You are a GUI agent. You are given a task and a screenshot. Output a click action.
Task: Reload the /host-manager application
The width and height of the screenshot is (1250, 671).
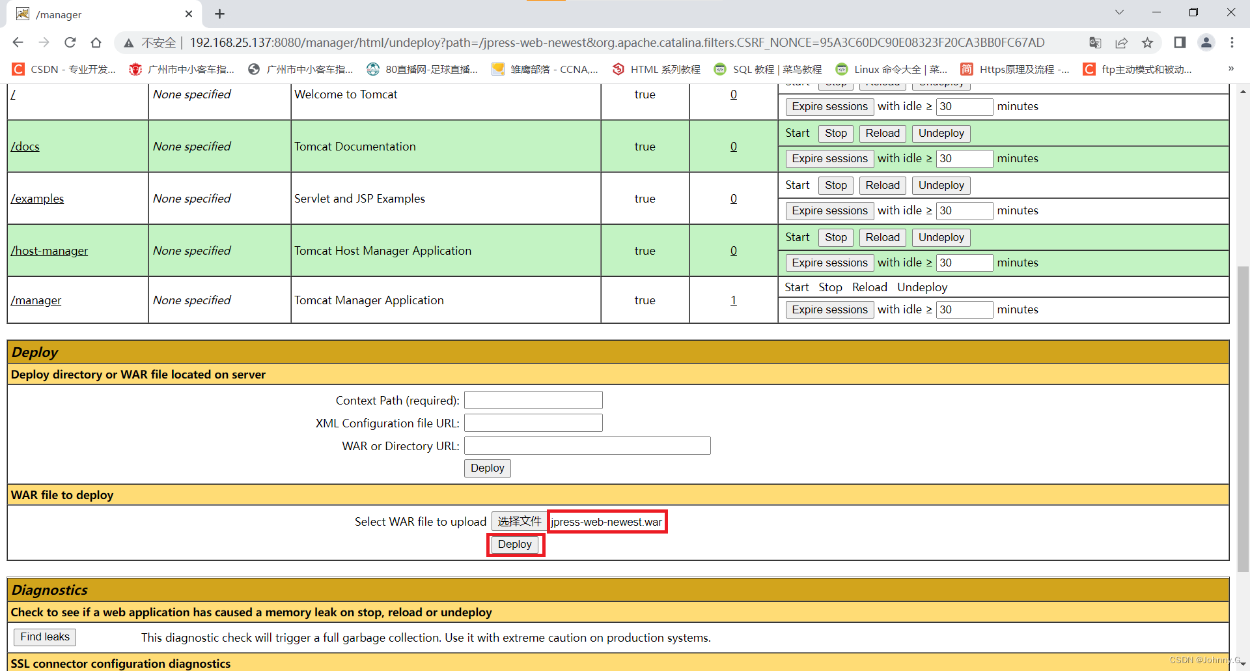pos(882,237)
